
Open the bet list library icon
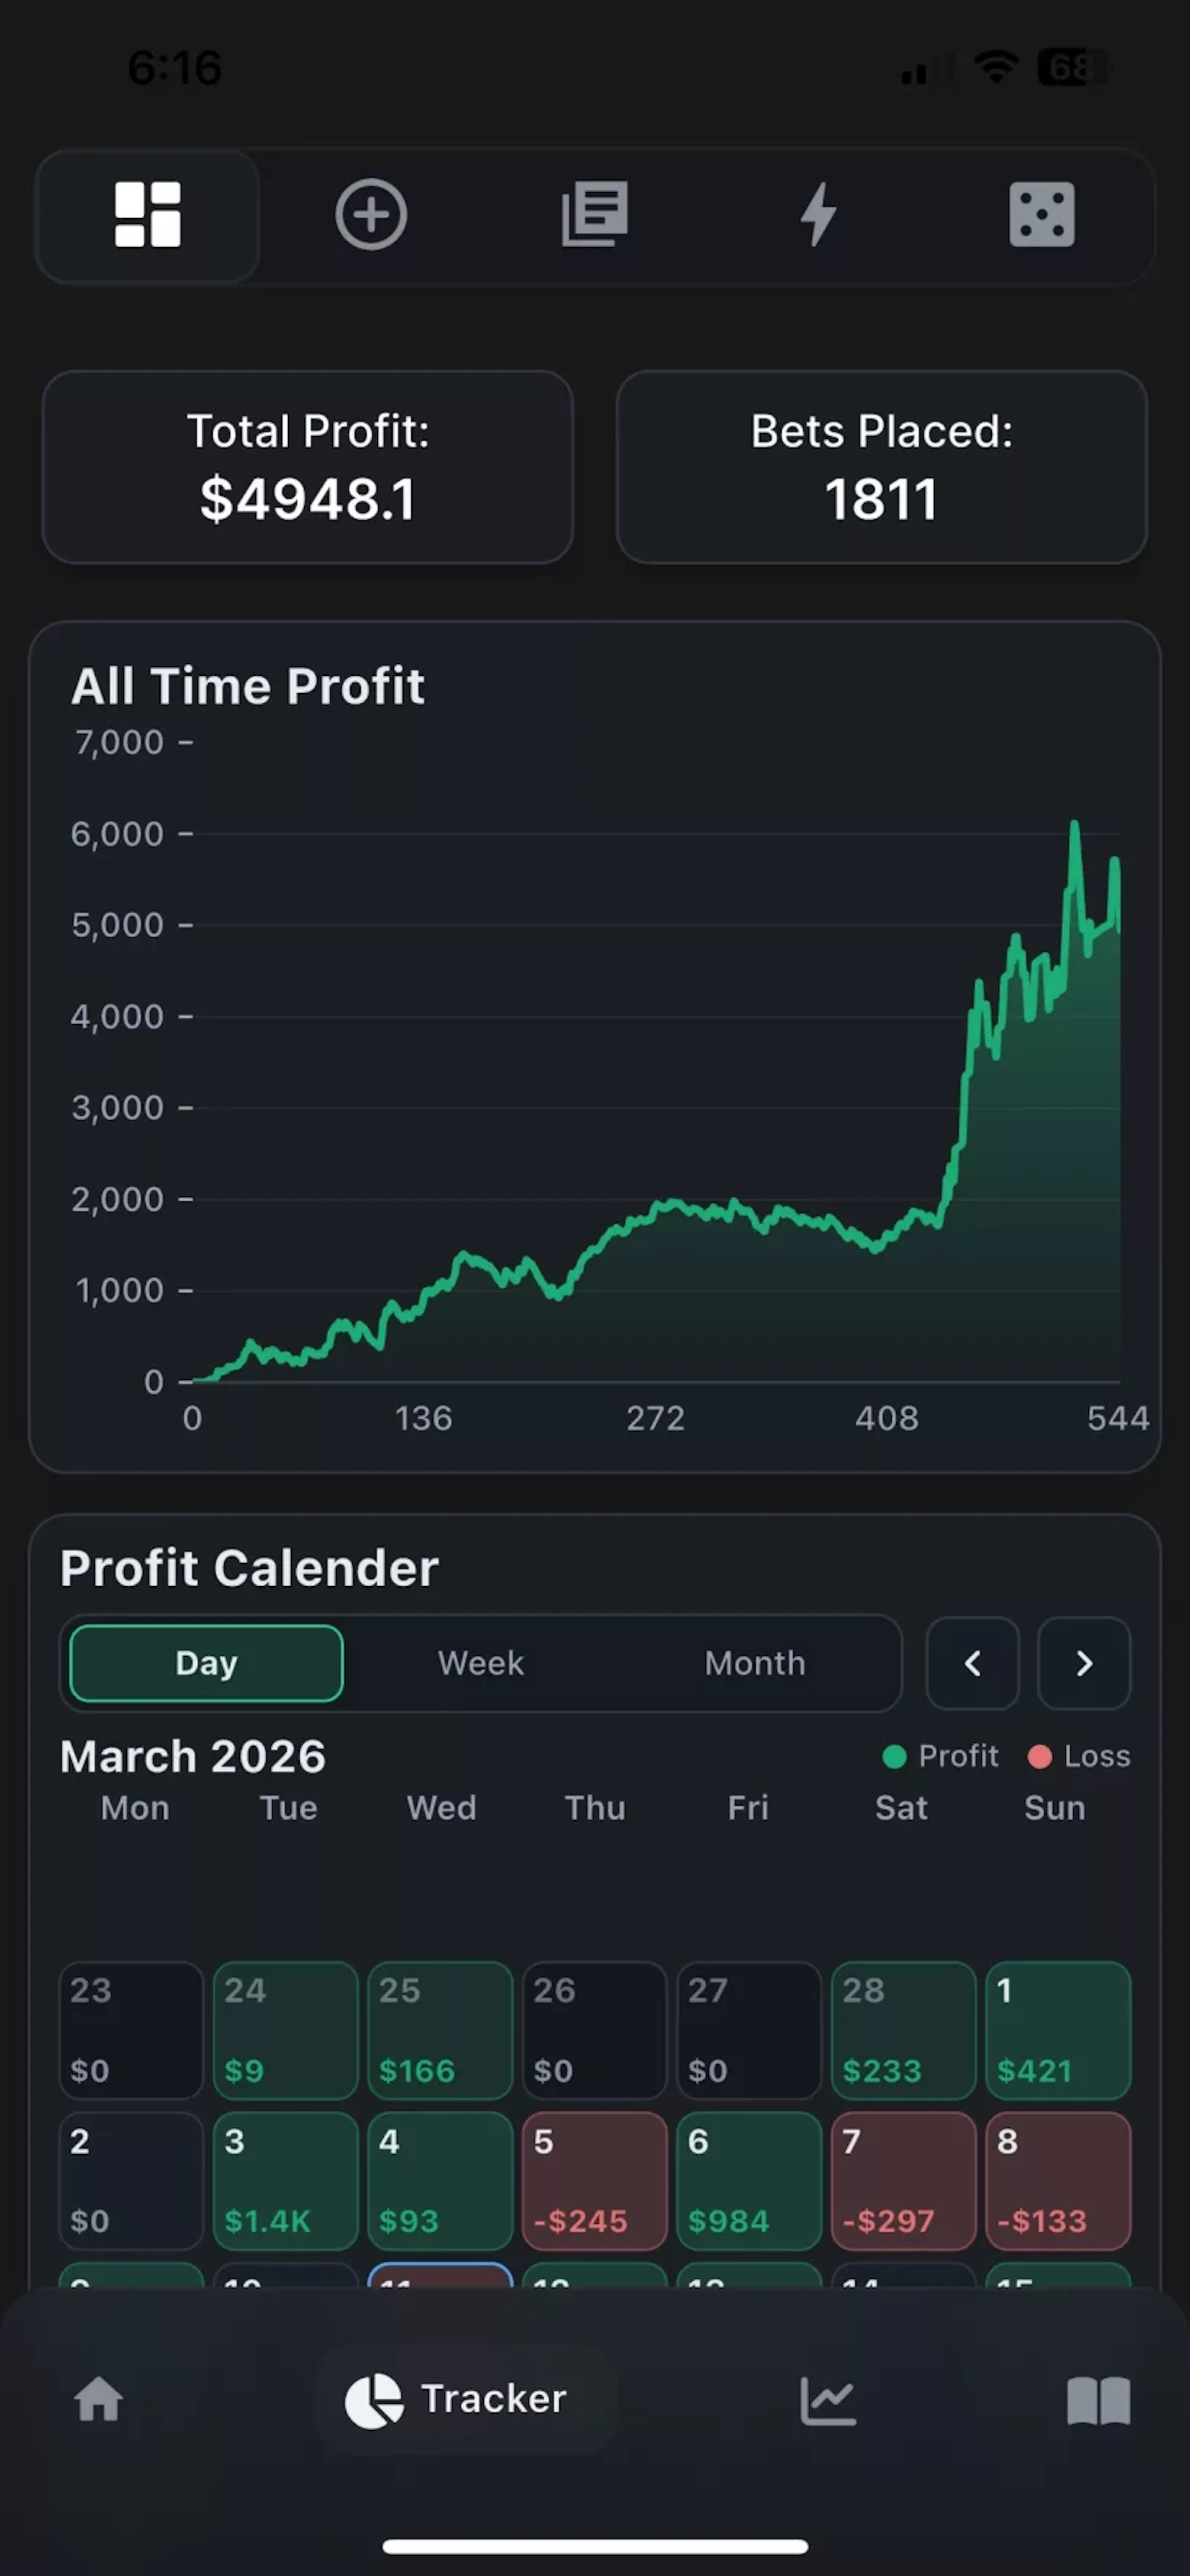point(594,214)
